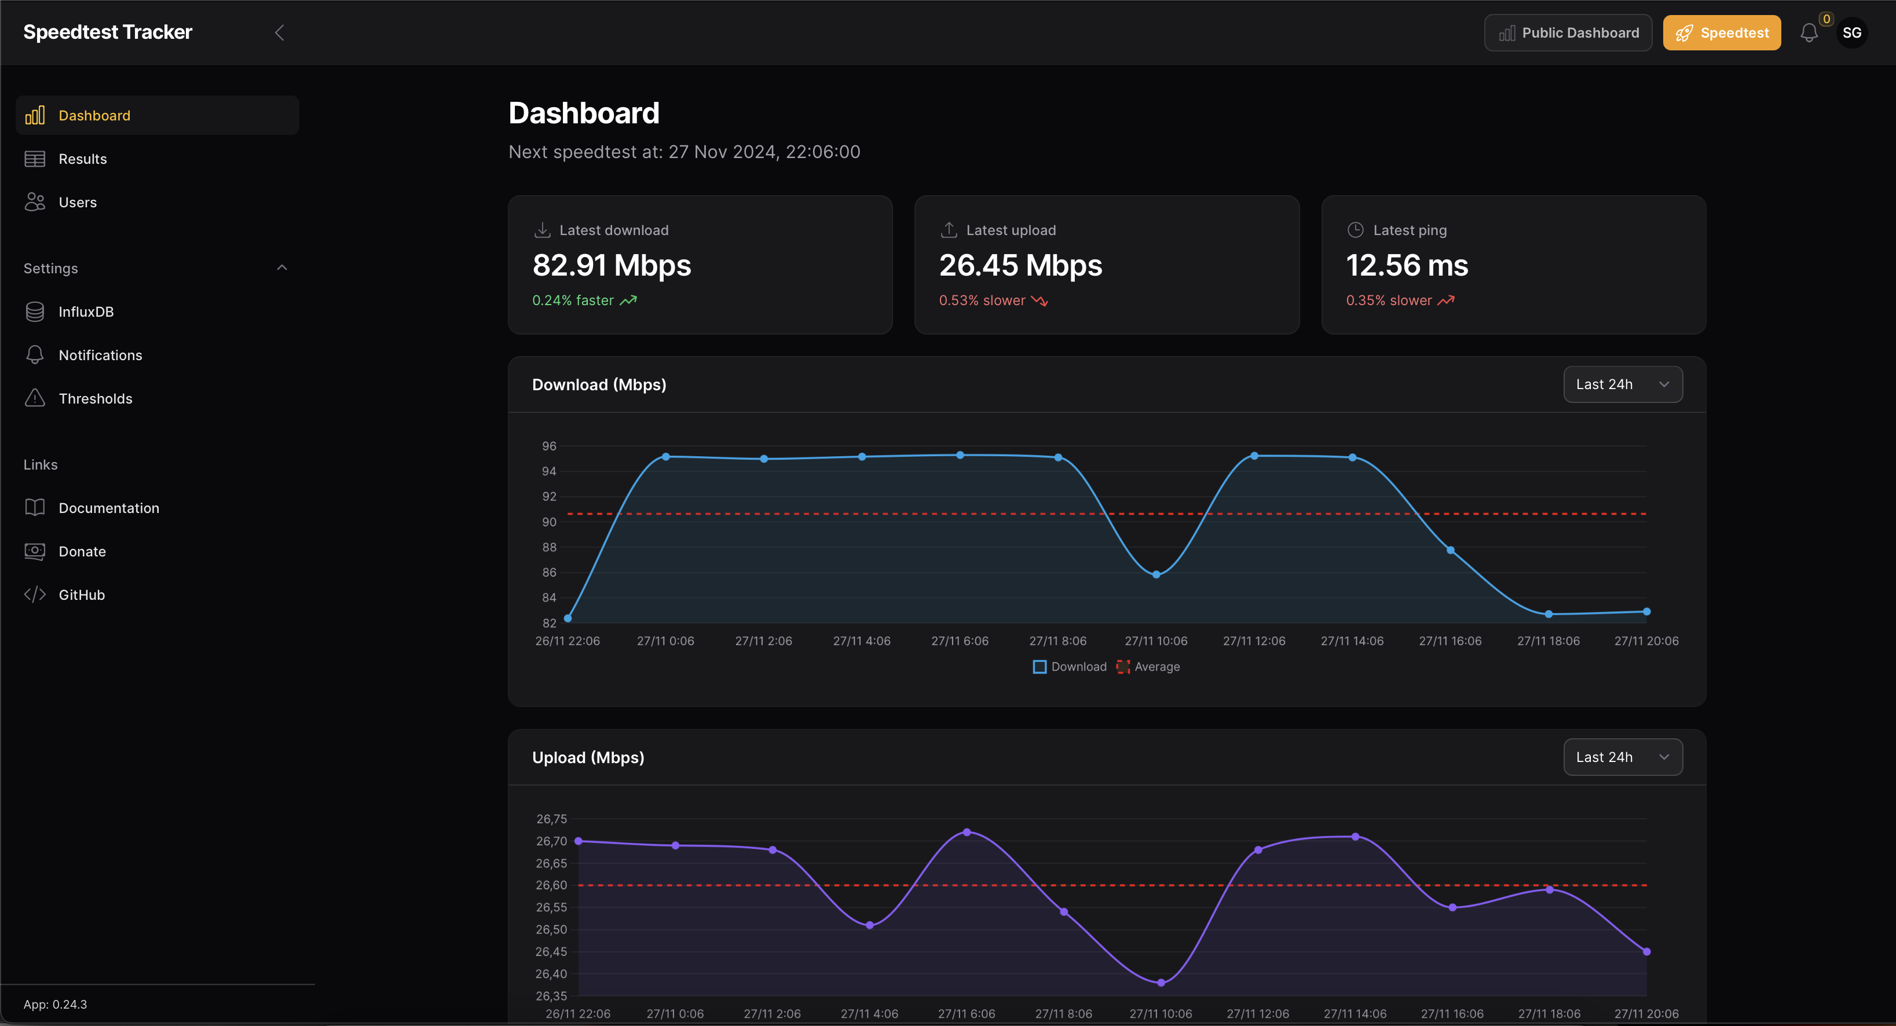Screen dimensions: 1896x1026
Task: Click the Documentation book icon
Action: pyautogui.click(x=35, y=508)
